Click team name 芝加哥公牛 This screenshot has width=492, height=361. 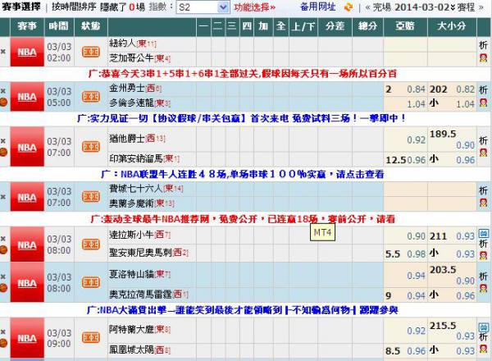pos(132,57)
